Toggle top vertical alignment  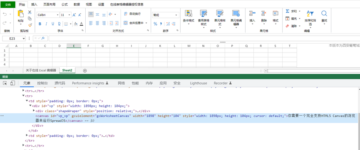(91, 15)
